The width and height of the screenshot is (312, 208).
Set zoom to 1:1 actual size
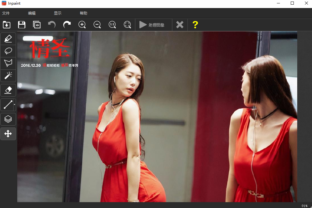pyautogui.click(x=112, y=25)
